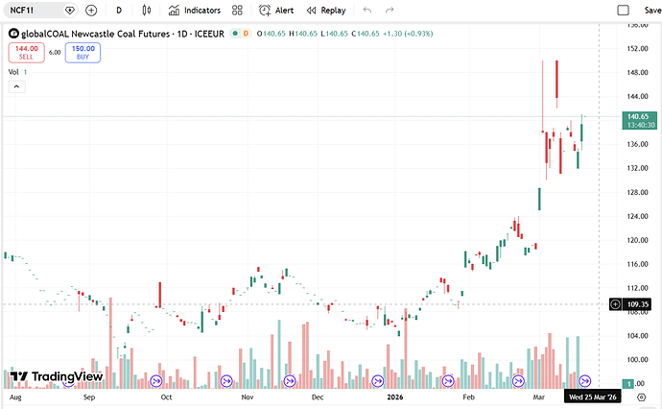Open Indicators panel
The width and height of the screenshot is (662, 409).
pos(195,11)
